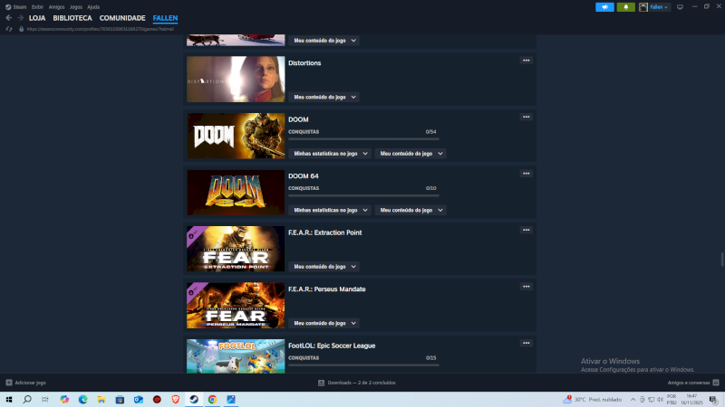Open Big Picture mode monitor icon

click(x=680, y=7)
